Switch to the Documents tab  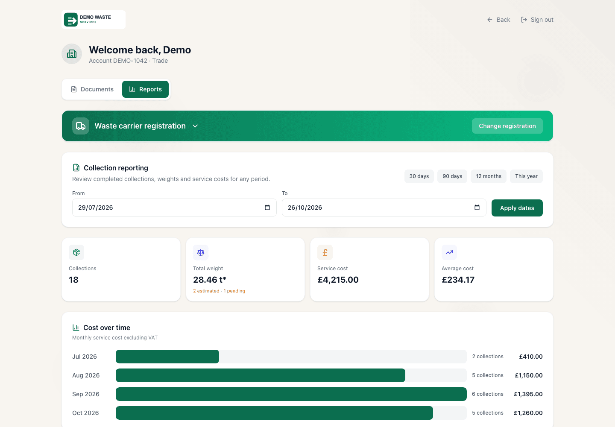92,89
